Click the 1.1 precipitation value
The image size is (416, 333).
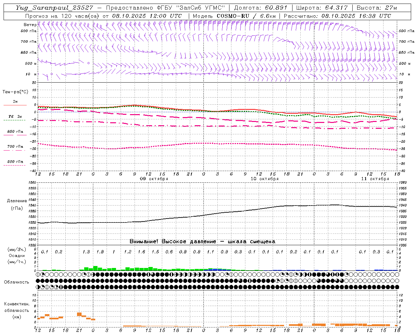[x=211, y=252]
